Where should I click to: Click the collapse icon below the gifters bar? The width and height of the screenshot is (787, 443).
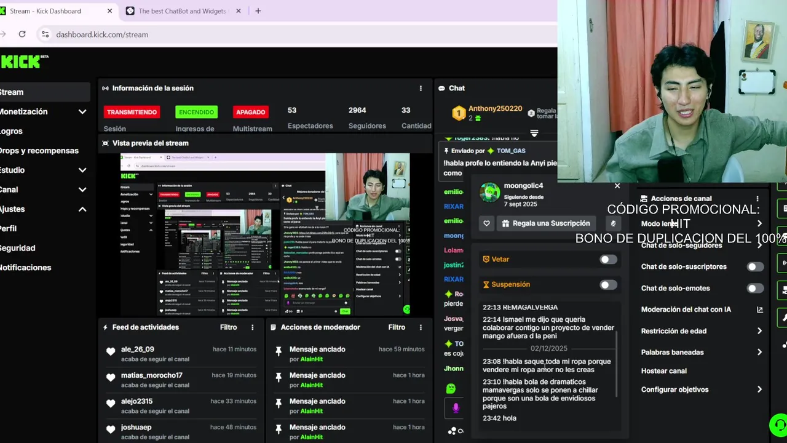coord(534,134)
